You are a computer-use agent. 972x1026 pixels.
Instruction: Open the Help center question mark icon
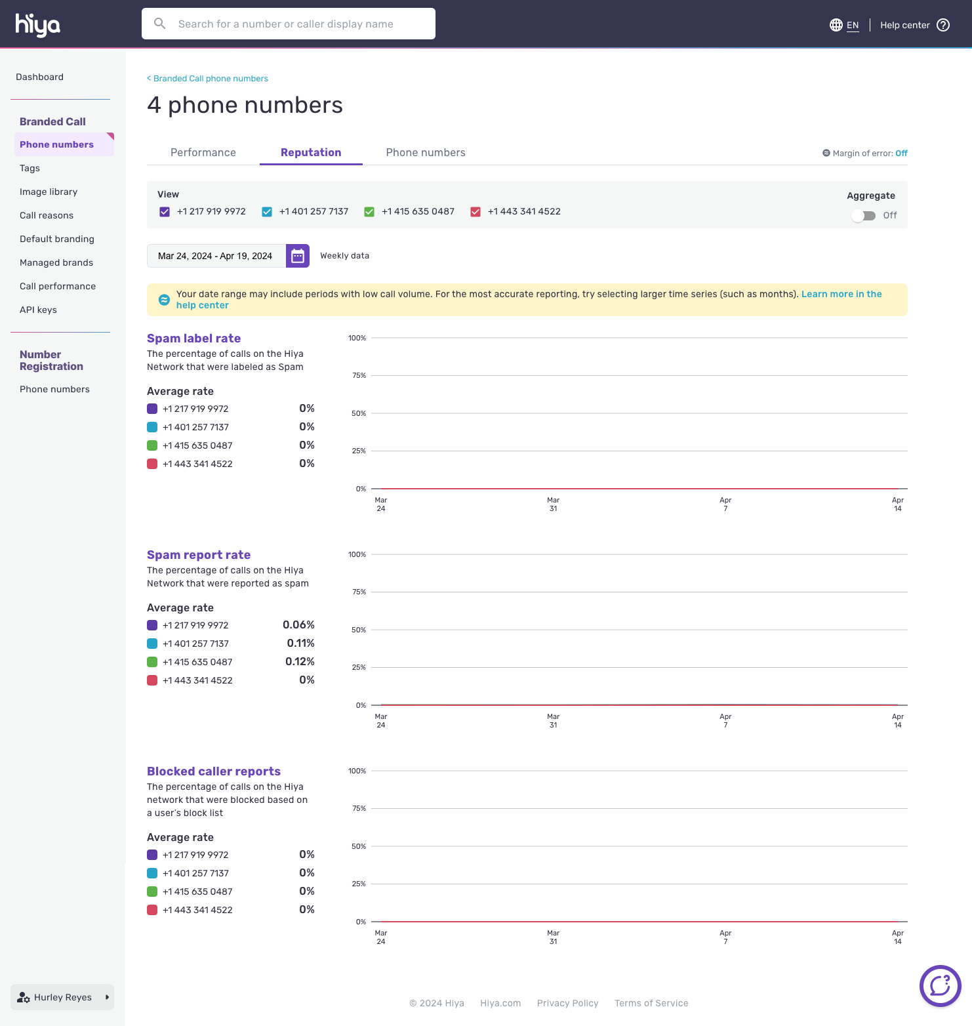pos(943,25)
